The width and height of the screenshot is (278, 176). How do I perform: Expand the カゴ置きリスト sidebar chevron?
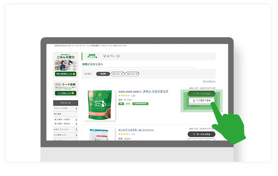pos(76,135)
